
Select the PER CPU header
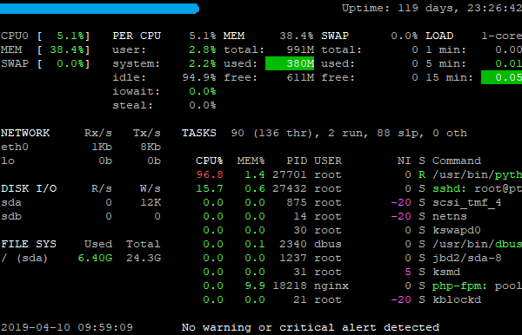pos(137,36)
